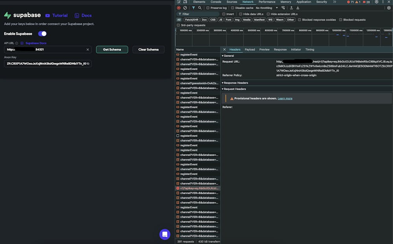Open the No throttling dropdown
Screen dimensions: 393x244
click(x=266, y=8)
